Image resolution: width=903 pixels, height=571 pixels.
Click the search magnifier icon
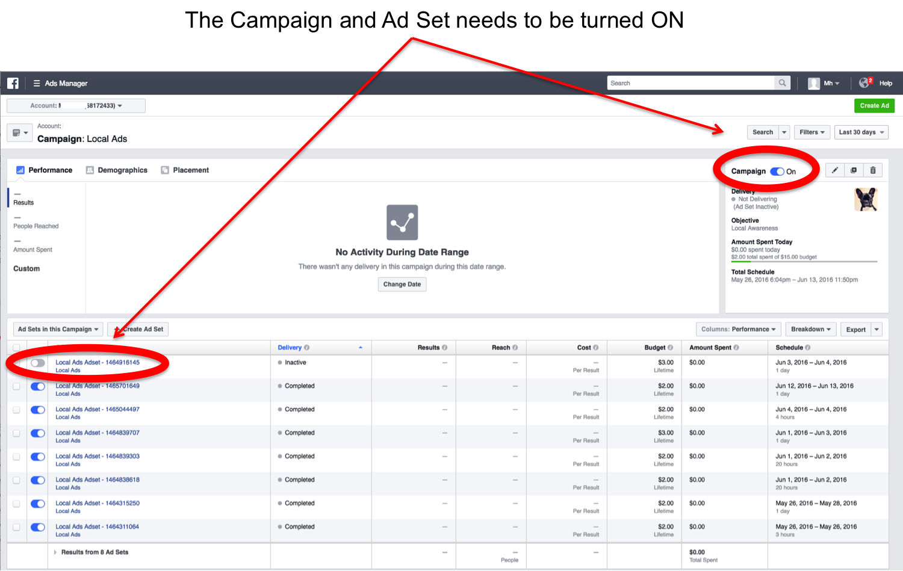[x=782, y=83]
